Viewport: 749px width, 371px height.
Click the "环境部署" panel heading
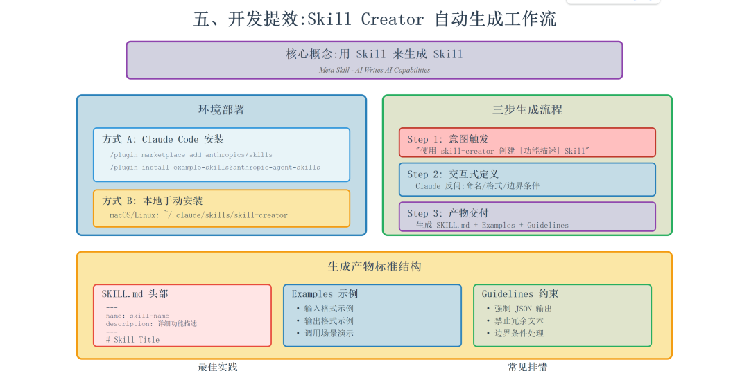tap(222, 109)
